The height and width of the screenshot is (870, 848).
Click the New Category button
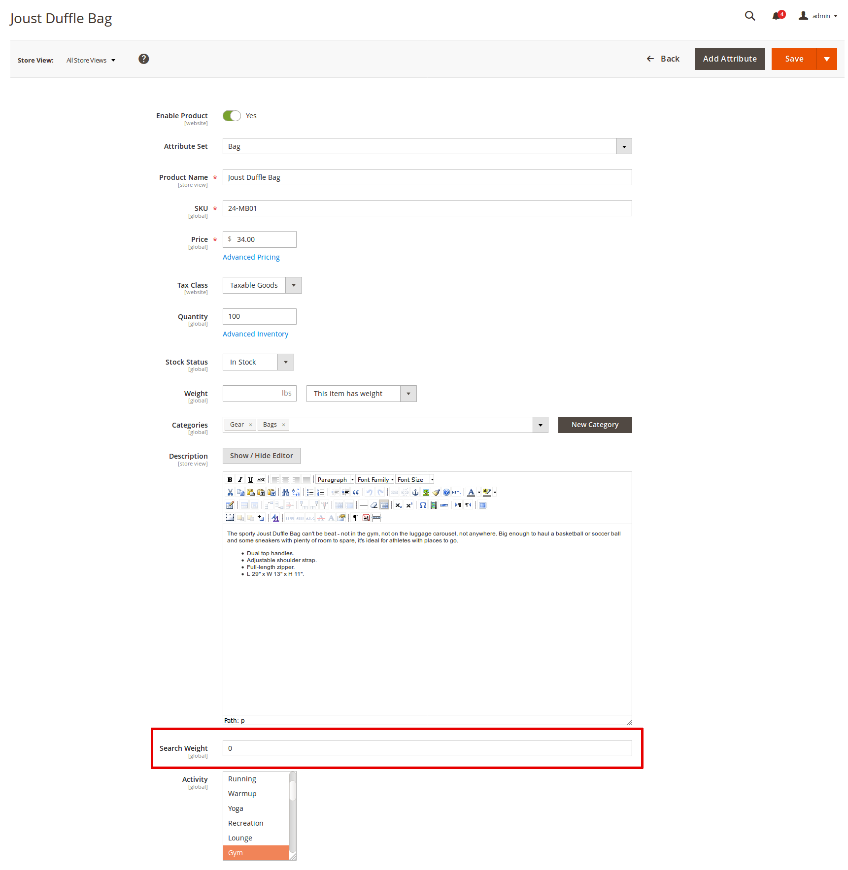[594, 424]
